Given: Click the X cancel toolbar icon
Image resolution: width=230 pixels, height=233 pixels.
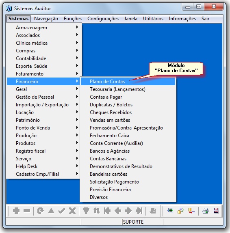Looking at the screenshot, I should click(x=72, y=211).
